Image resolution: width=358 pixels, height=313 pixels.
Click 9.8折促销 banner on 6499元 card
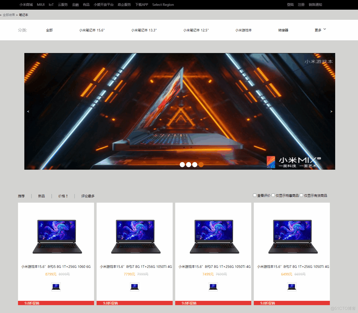click(292, 303)
